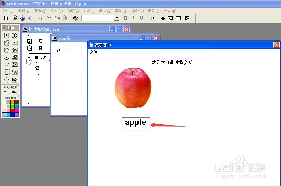Click the Undo toolbar button
This screenshot has width=281, height=186.
[41, 18]
